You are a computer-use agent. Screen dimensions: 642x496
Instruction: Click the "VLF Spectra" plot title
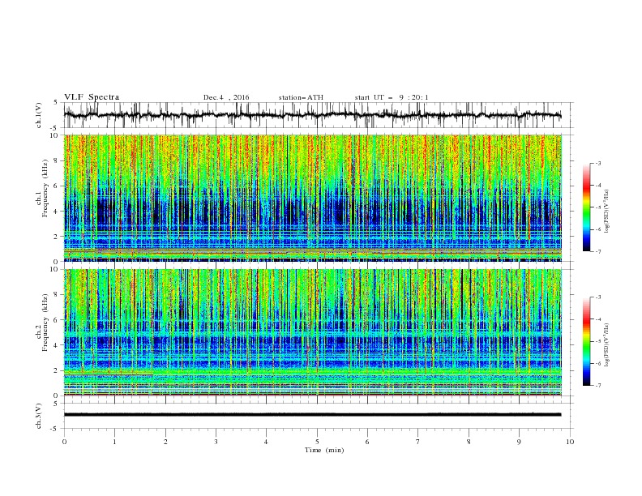92,97
